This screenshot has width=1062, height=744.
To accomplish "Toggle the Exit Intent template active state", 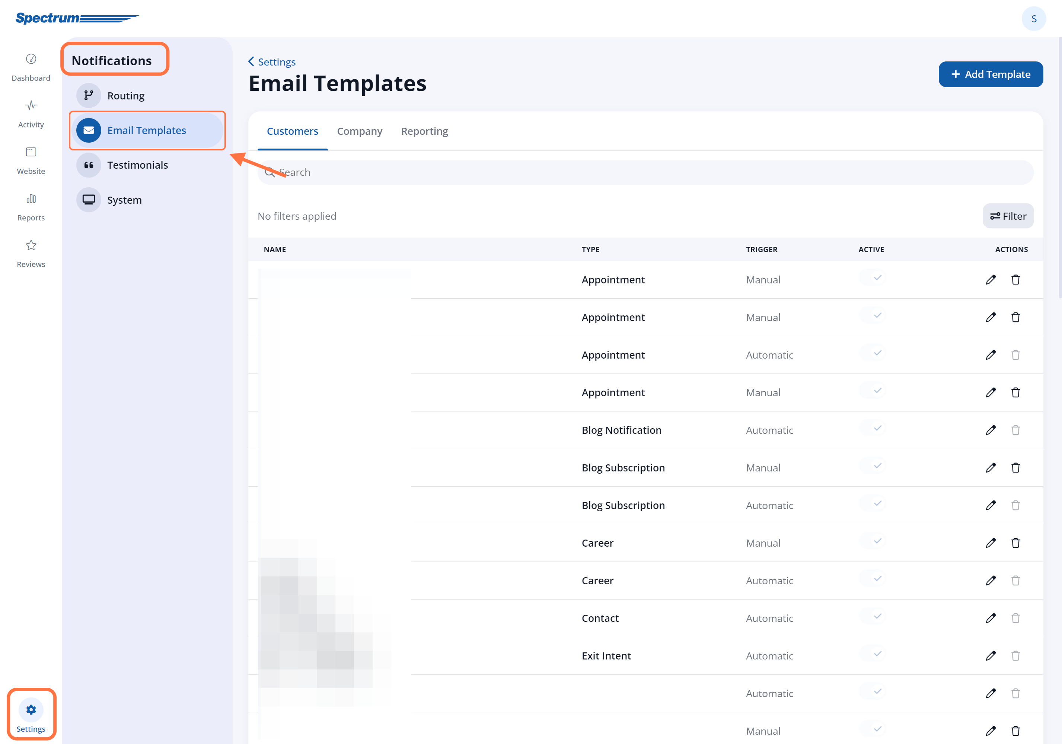I will 873,654.
